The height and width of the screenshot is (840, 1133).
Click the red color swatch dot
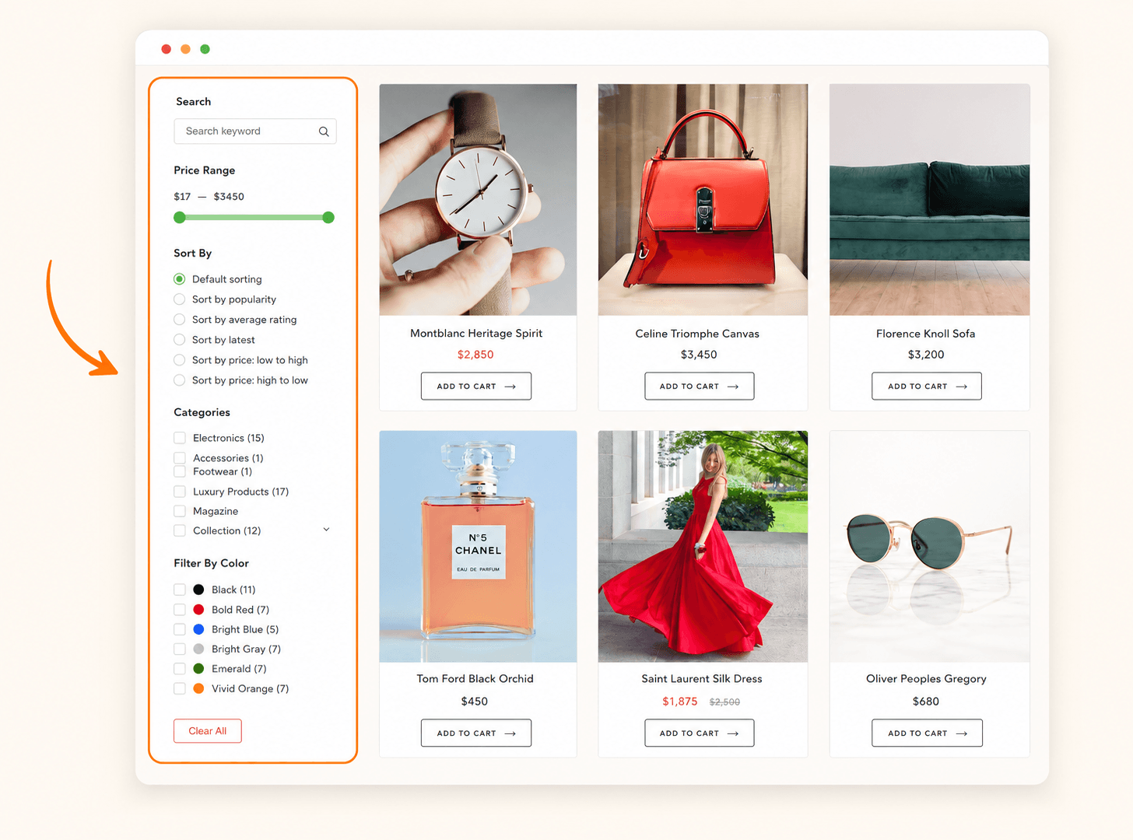(x=198, y=610)
